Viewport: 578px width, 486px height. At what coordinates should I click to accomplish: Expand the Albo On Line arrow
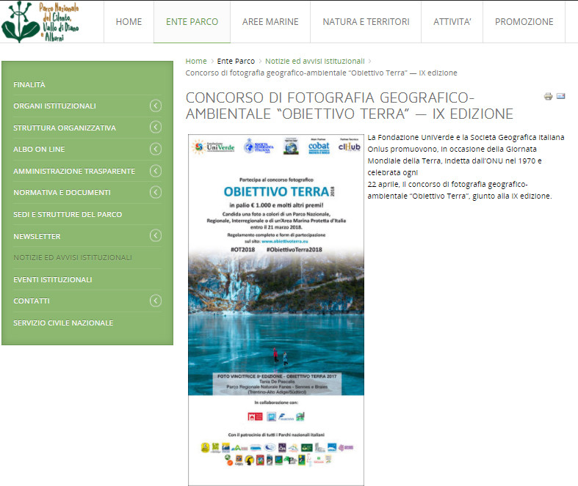155,149
